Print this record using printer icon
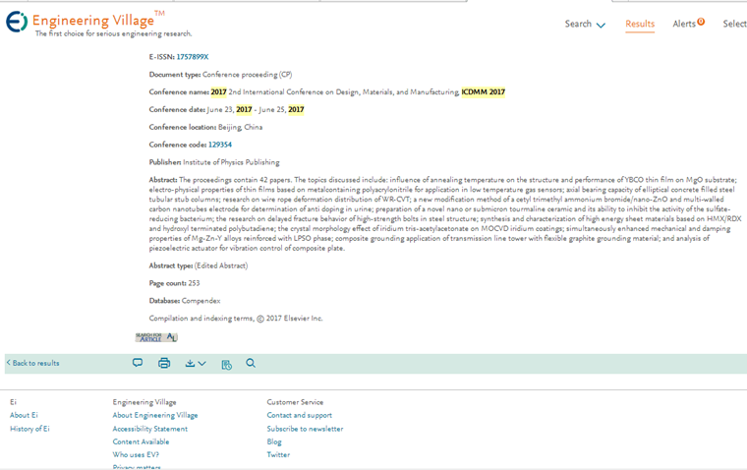 [x=164, y=363]
